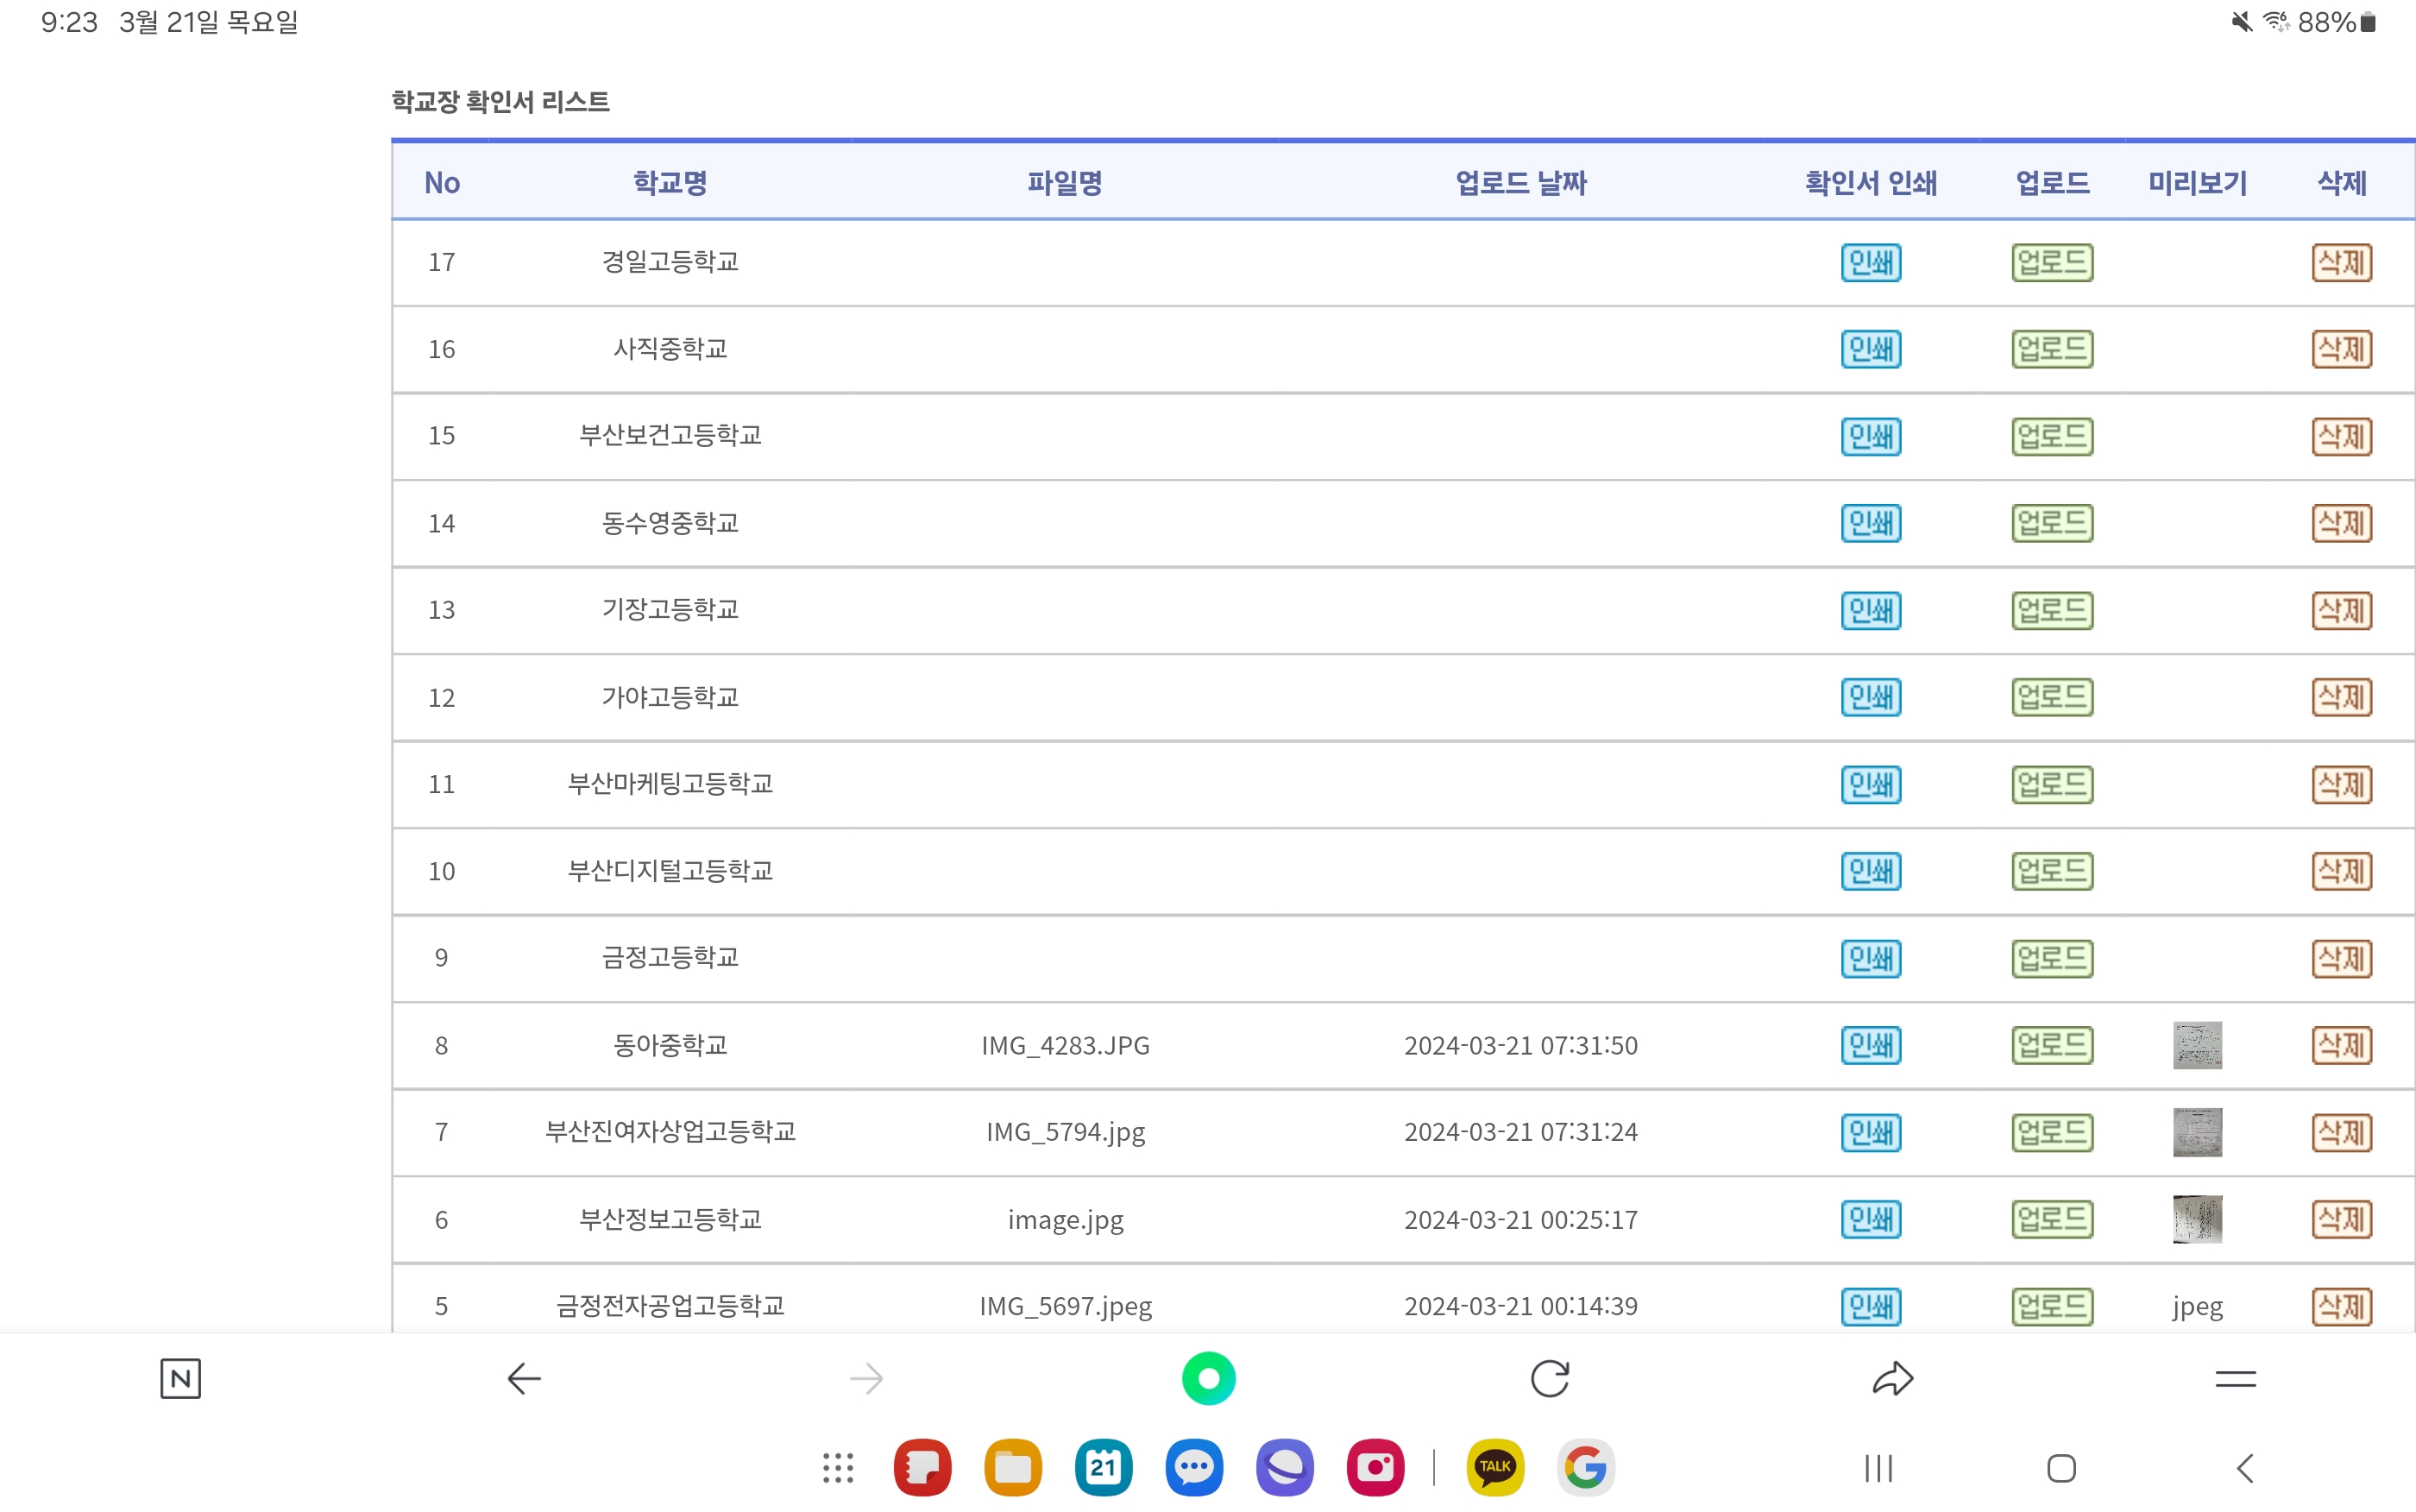Viewport: 2416px width, 1512px height.
Task: Print certificate for 경일고등학교
Action: point(1872,263)
